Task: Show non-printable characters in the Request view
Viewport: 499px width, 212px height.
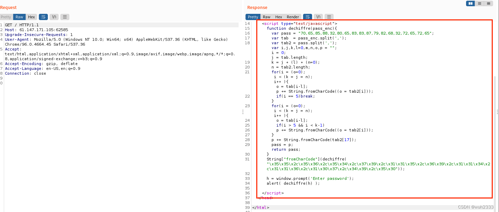Action: tap(54, 17)
